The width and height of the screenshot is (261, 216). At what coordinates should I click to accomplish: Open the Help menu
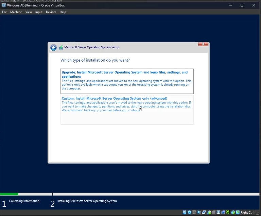tap(63, 12)
